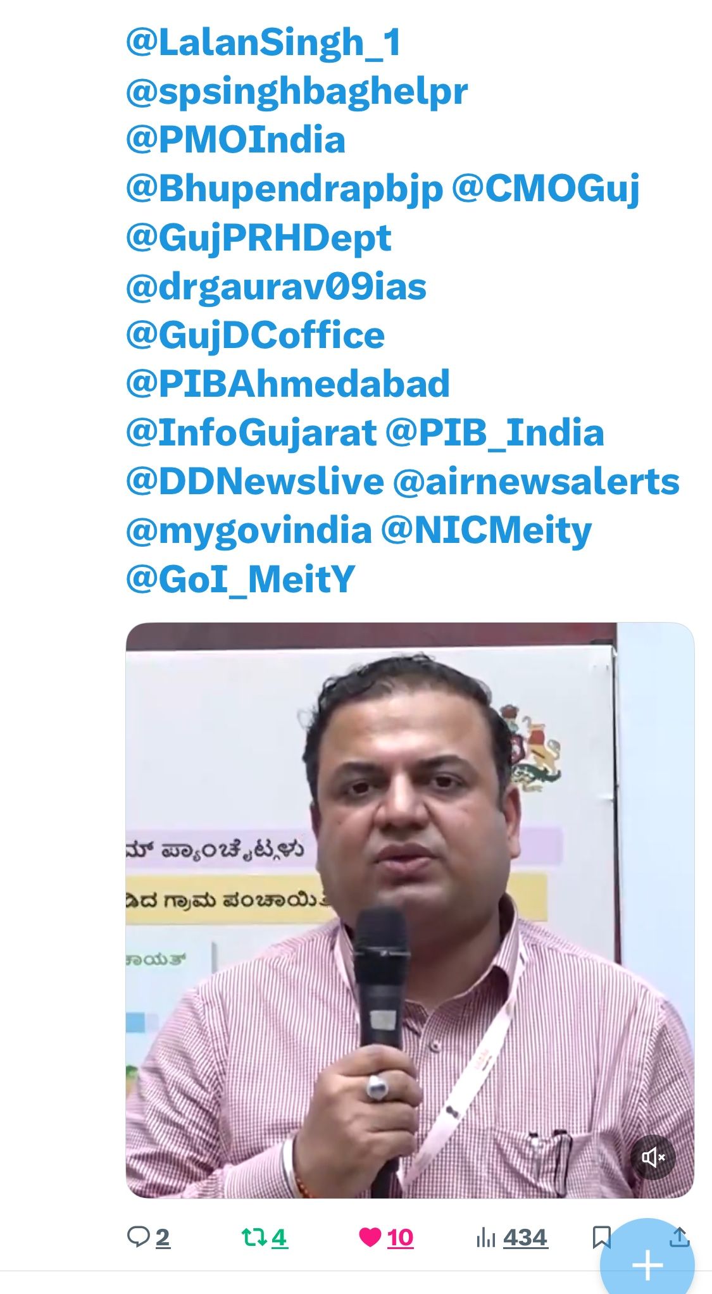Visit the @PMOIndia mention
This screenshot has height=1294, width=712.
[x=235, y=140]
